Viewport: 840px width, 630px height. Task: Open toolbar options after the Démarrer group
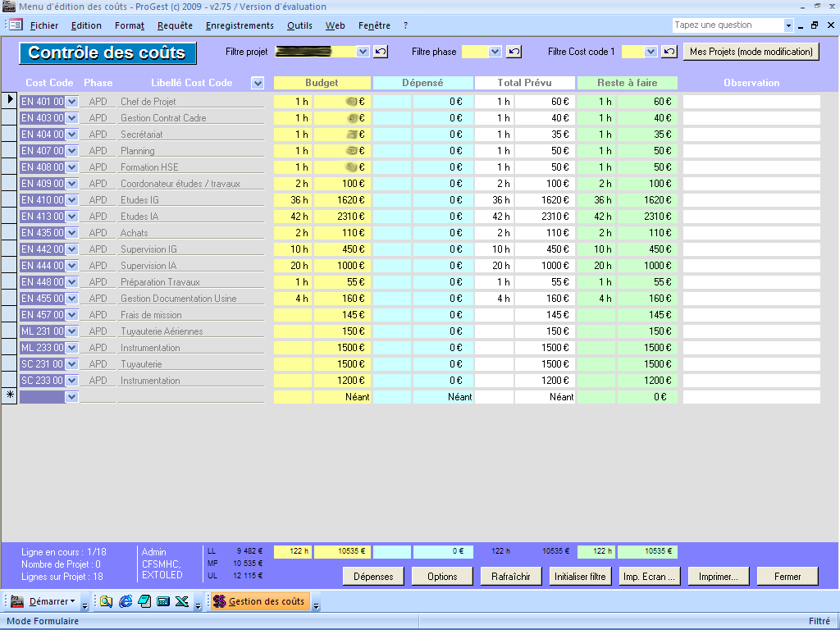pos(84,605)
